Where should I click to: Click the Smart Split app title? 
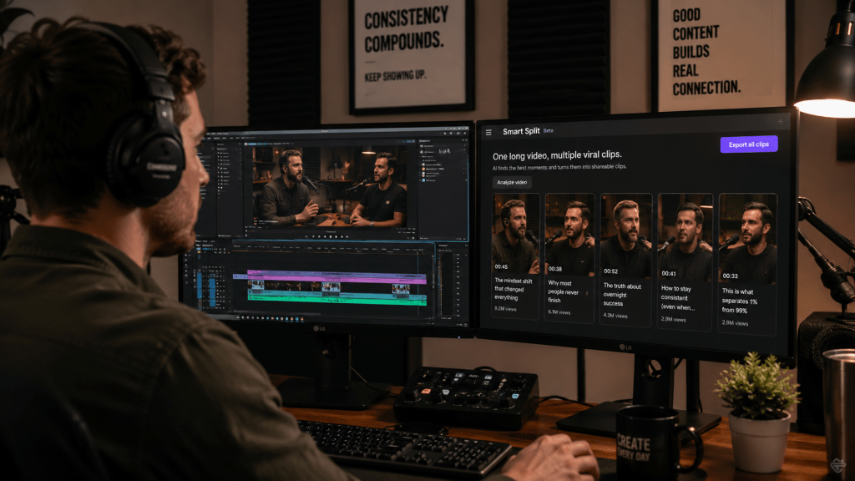(x=521, y=131)
